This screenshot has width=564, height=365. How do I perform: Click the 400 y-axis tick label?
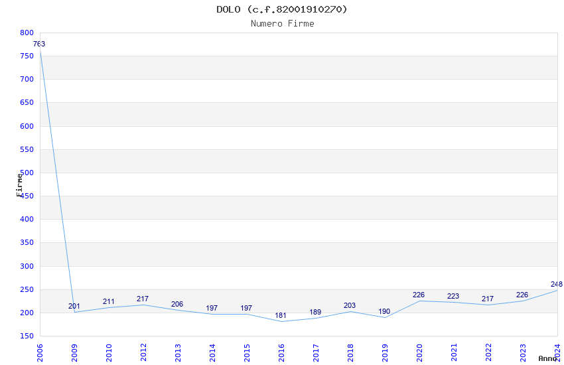pyautogui.click(x=27, y=219)
